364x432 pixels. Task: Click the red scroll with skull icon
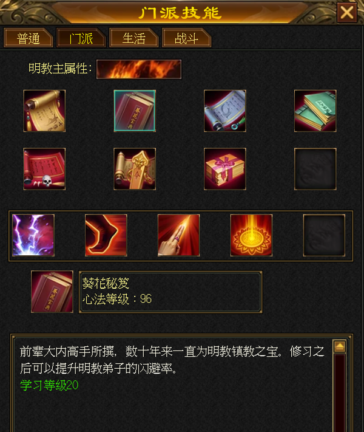[x=44, y=169]
